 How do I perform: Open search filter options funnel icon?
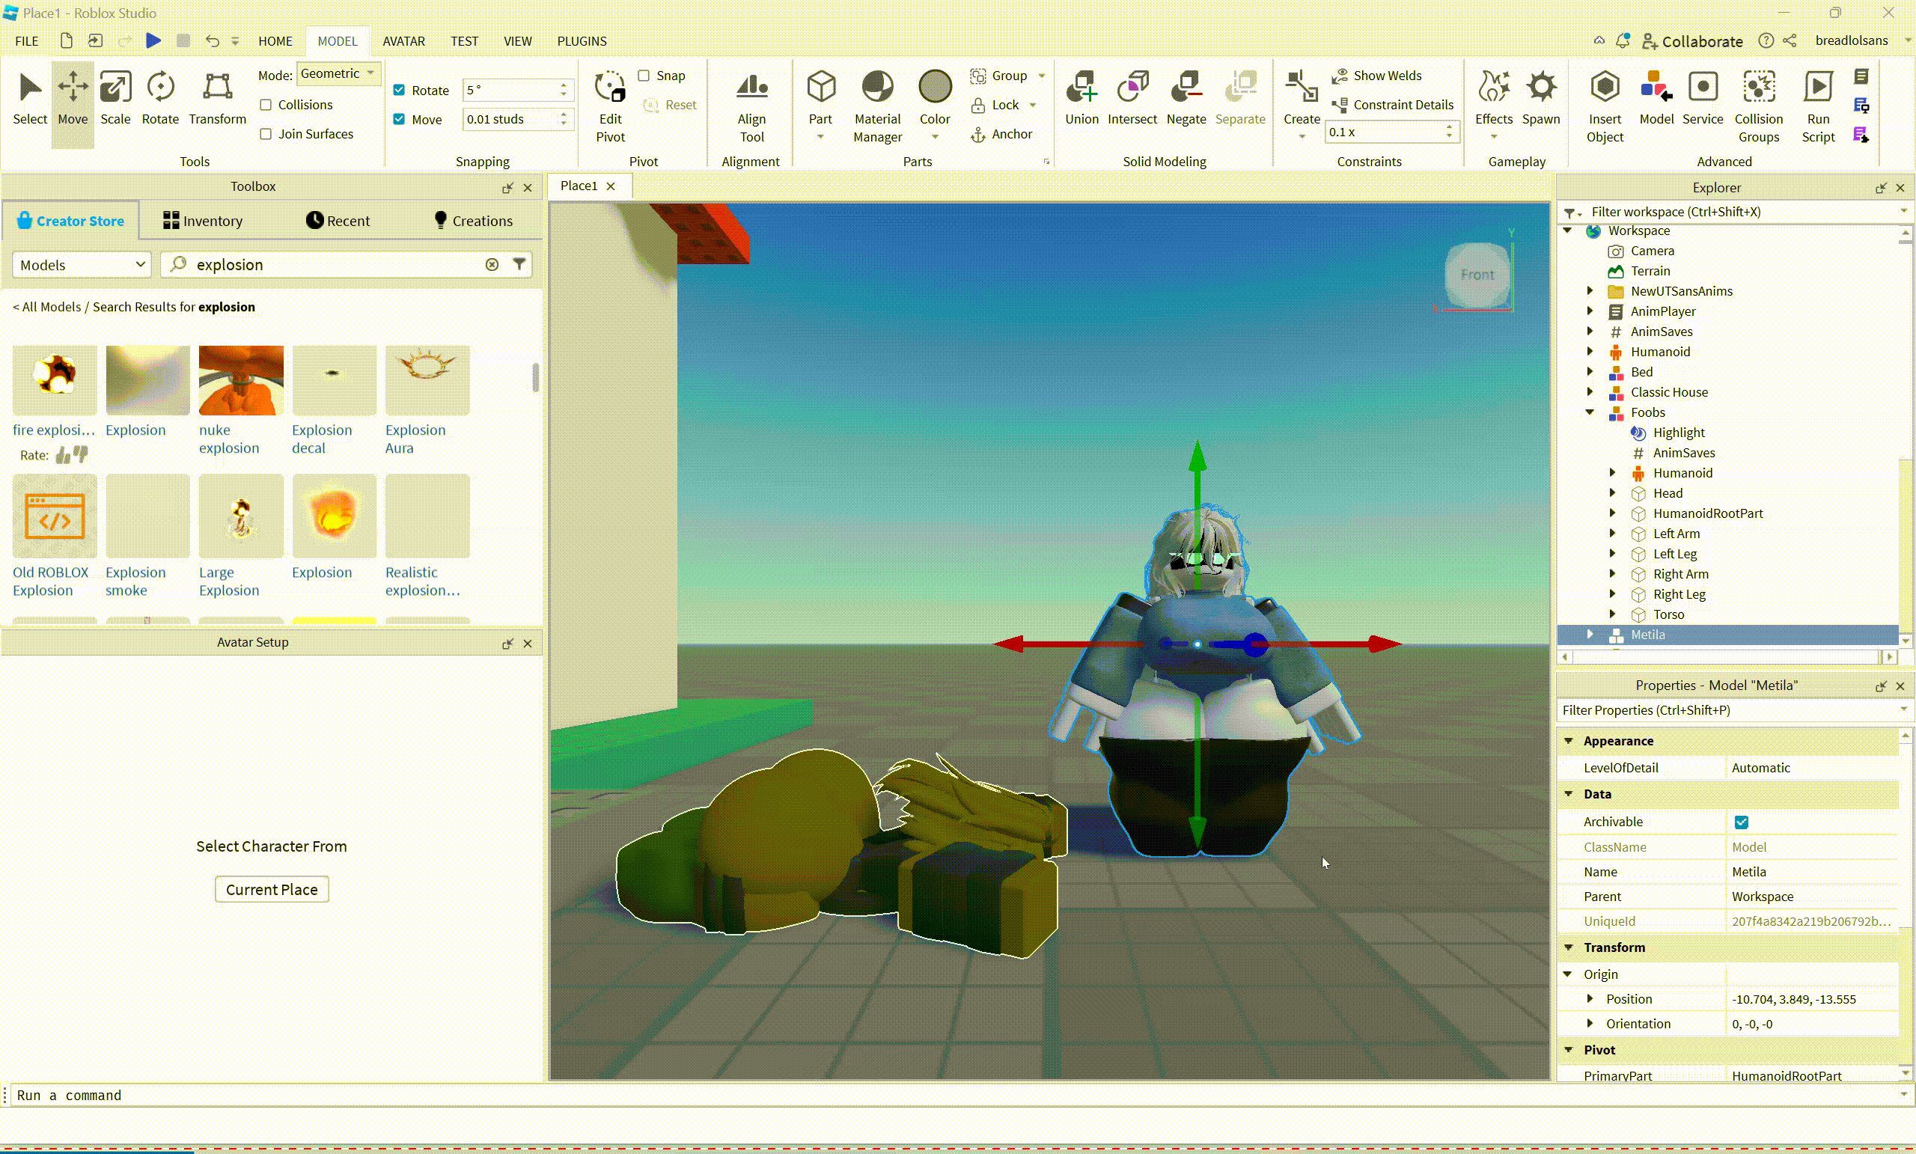(x=519, y=264)
